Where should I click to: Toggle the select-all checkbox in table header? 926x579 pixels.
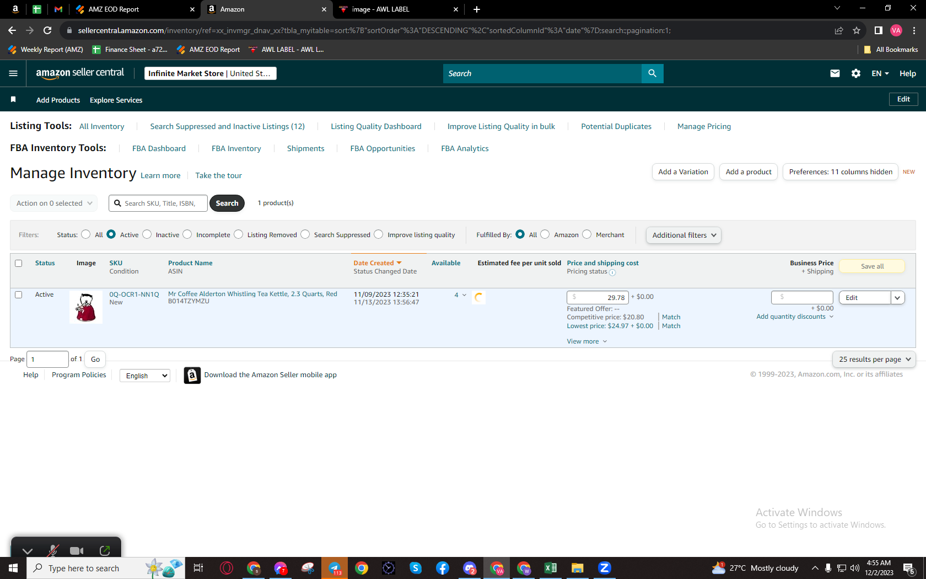coord(19,263)
